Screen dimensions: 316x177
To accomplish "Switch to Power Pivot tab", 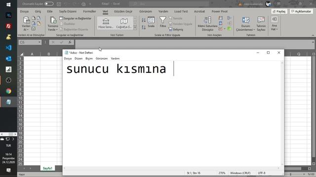I will [x=219, y=11].
